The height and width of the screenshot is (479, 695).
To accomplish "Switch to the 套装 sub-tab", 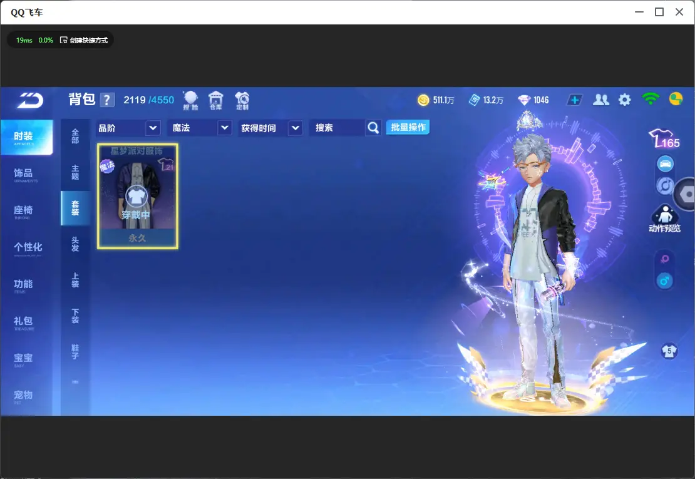I will 75,209.
